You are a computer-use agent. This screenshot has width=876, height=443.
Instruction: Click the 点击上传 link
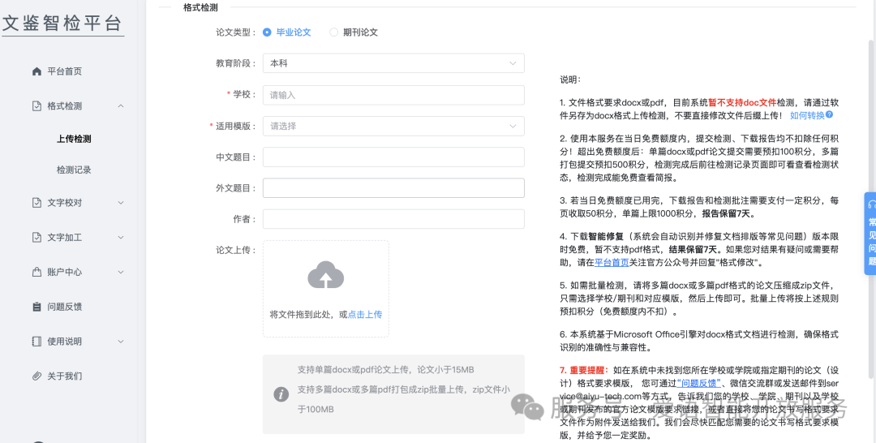365,315
